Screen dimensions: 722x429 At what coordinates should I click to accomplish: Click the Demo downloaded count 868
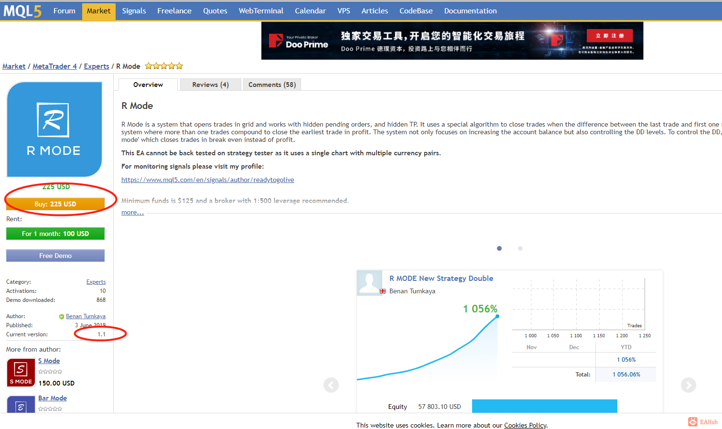point(101,300)
